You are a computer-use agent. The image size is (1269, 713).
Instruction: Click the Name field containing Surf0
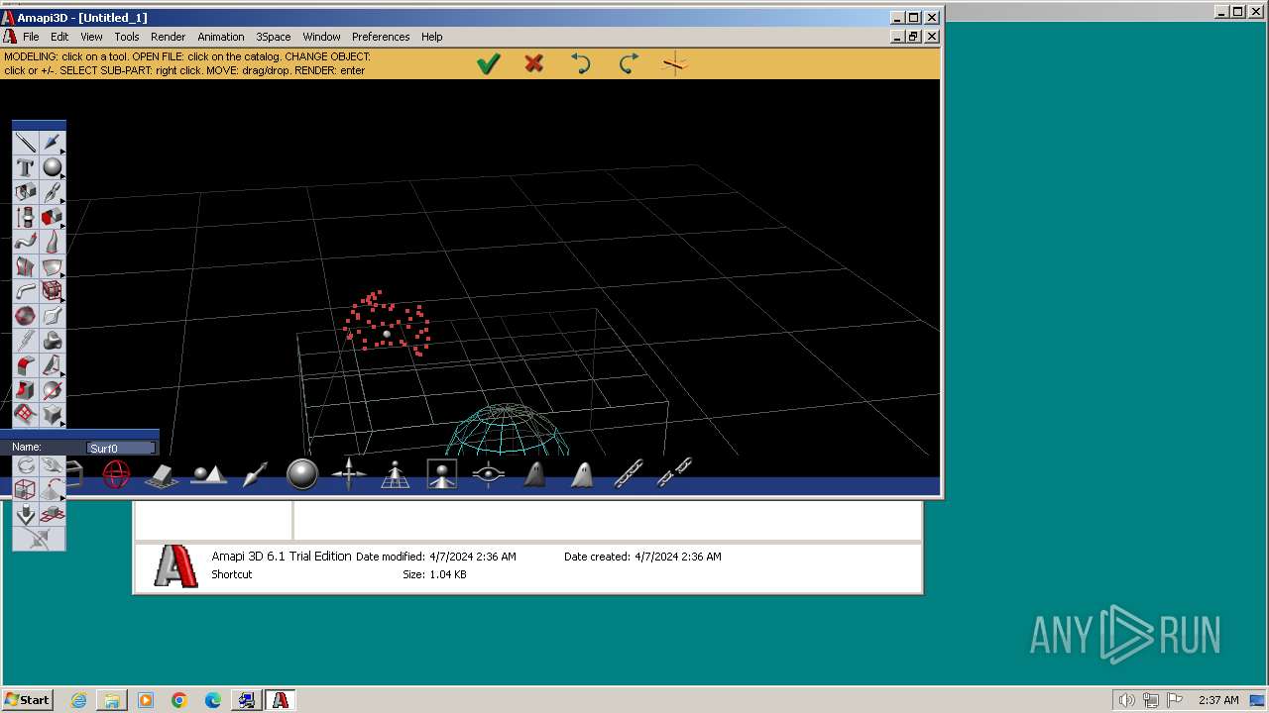pos(121,448)
